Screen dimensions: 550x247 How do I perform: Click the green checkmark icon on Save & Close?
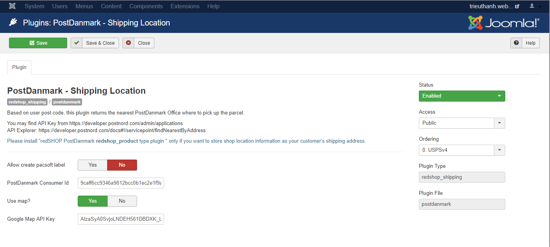[x=77, y=43]
